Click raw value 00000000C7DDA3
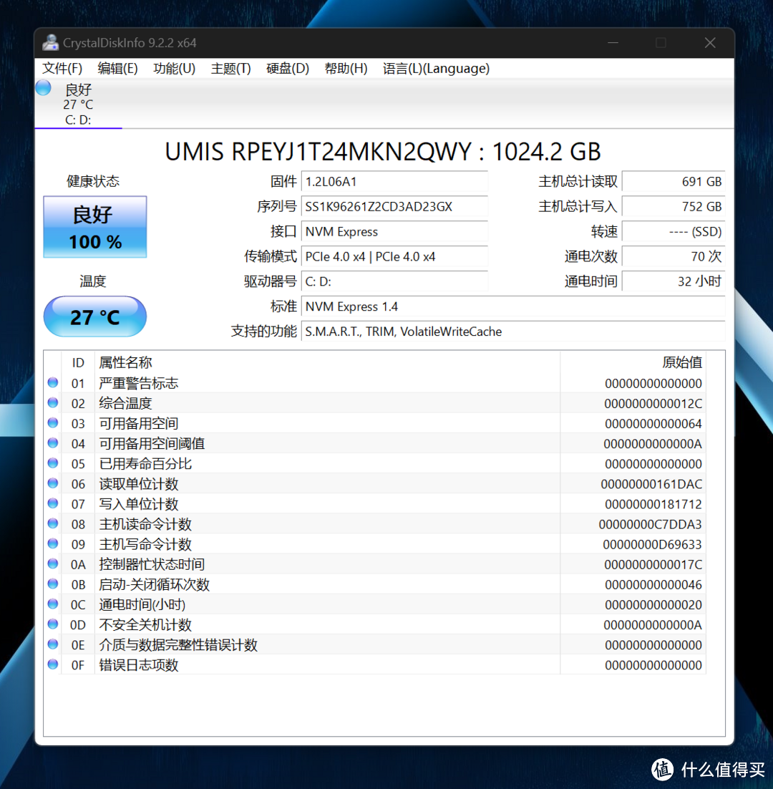Viewport: 773px width, 789px height. click(651, 524)
